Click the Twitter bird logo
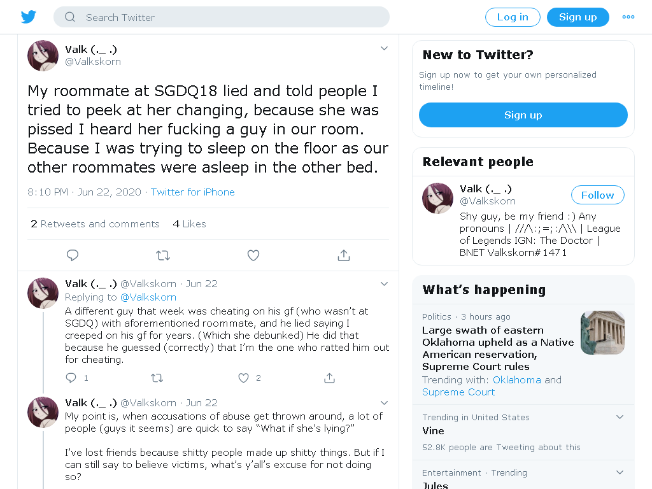 point(28,17)
